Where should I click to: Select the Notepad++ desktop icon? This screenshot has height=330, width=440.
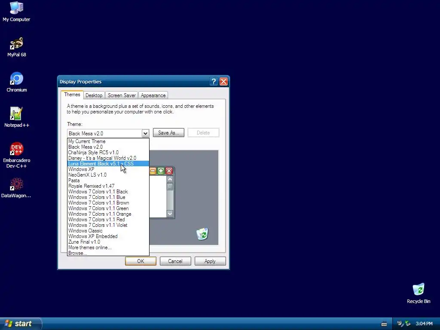17,117
